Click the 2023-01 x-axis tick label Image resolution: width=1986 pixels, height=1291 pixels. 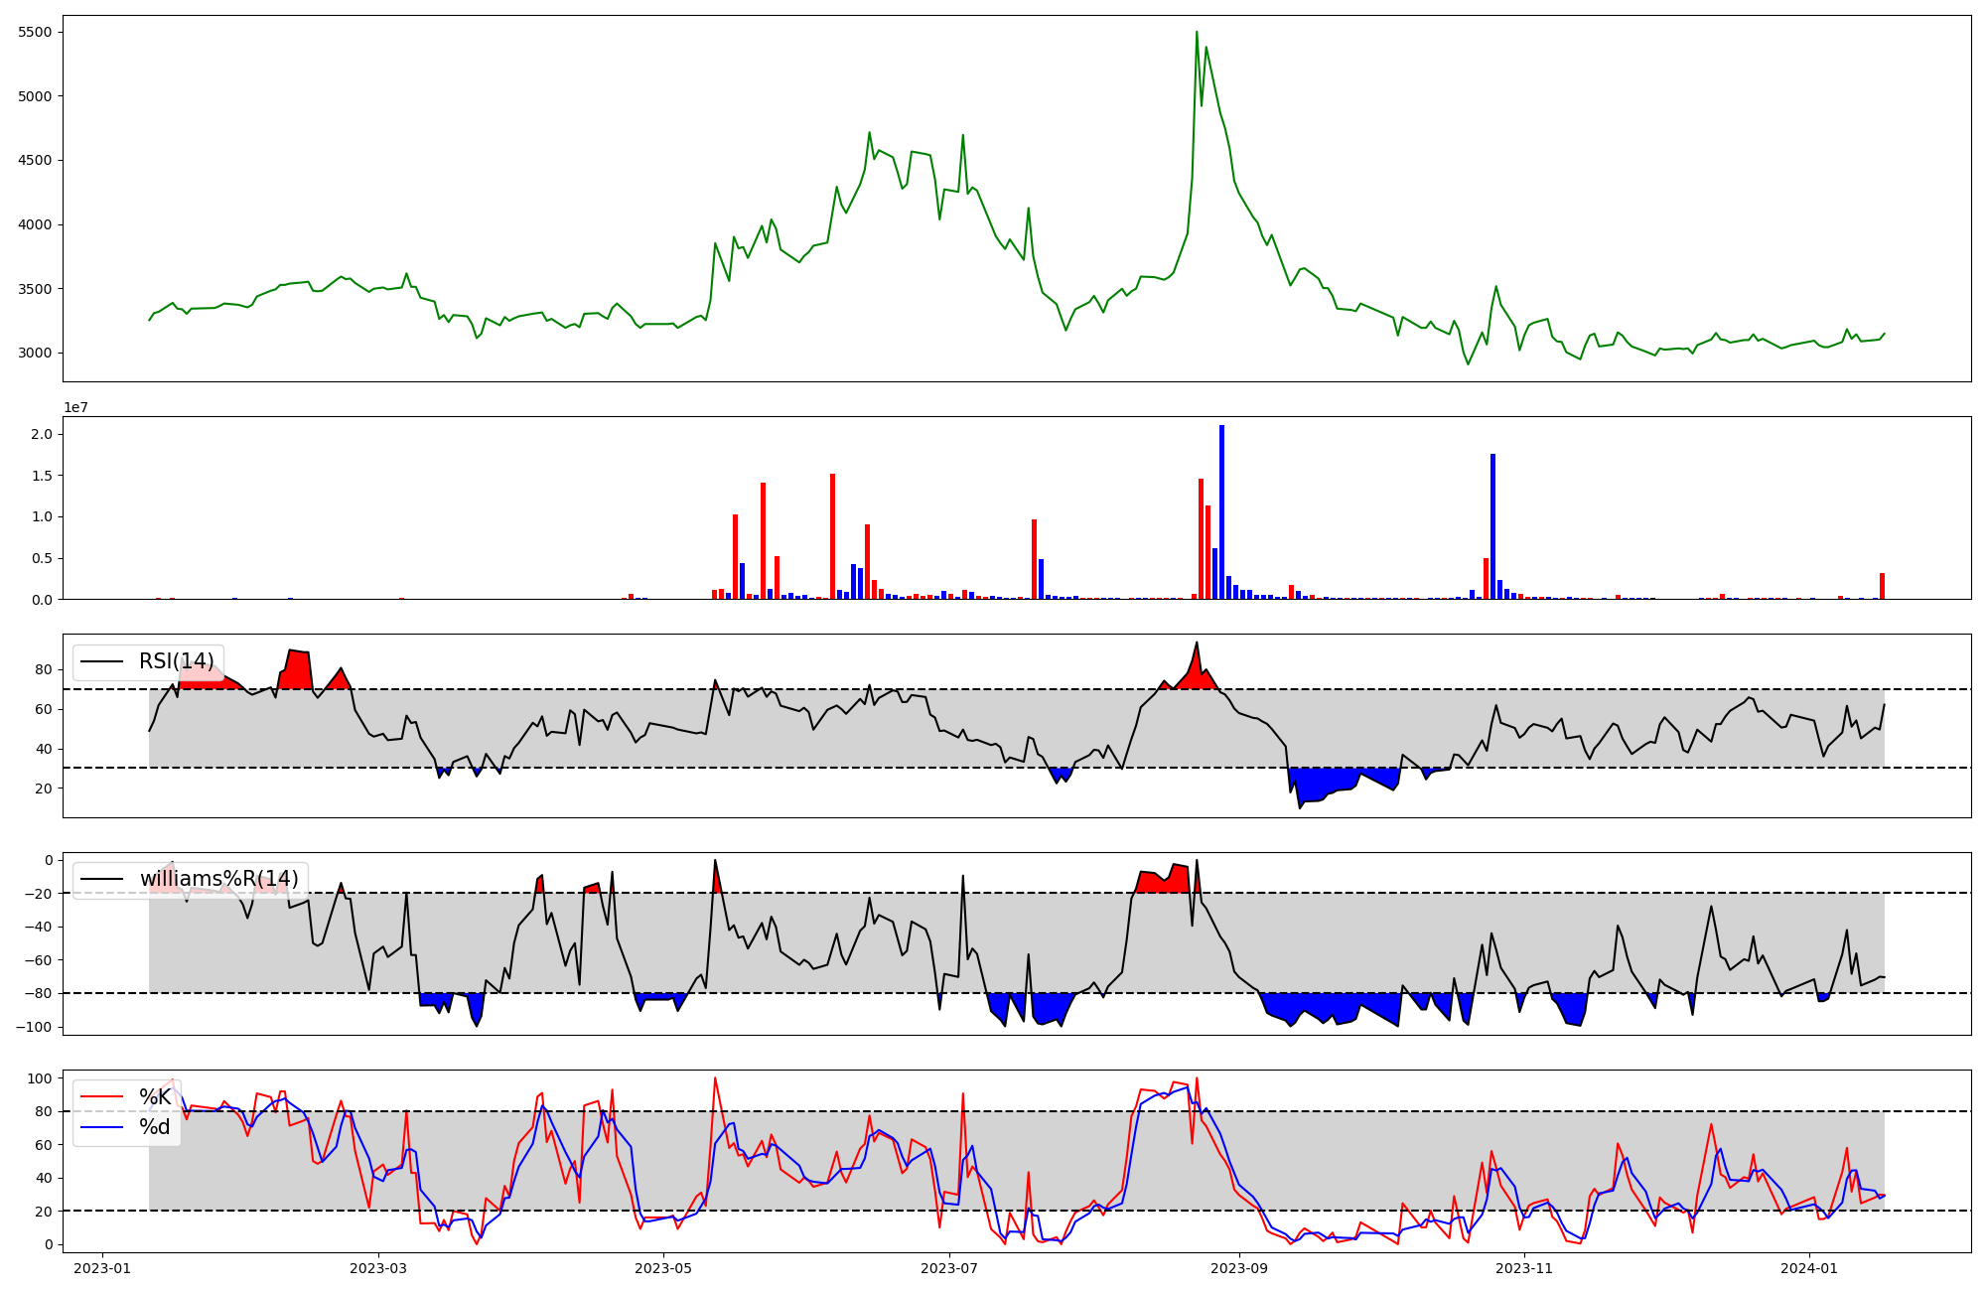(x=102, y=1268)
